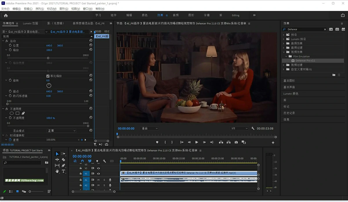
Task: Toggle linked selection in the timeline
Action: (x=90, y=161)
